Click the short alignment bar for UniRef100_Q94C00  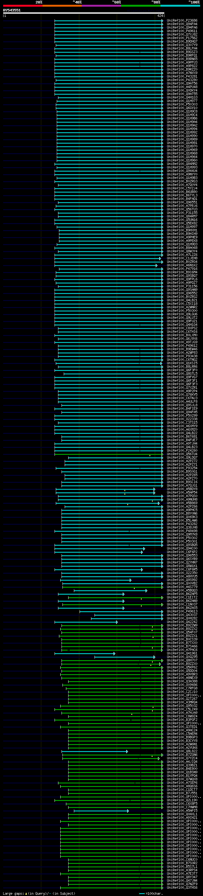coord(100,549)
